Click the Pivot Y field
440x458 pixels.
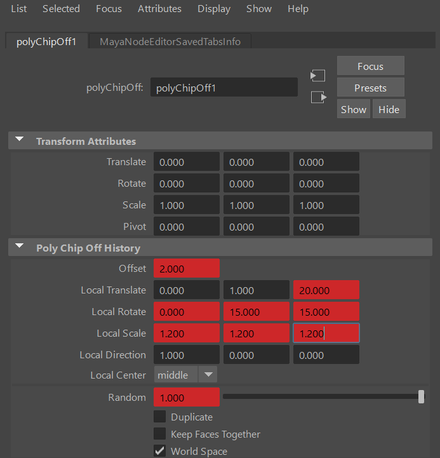[x=257, y=226]
